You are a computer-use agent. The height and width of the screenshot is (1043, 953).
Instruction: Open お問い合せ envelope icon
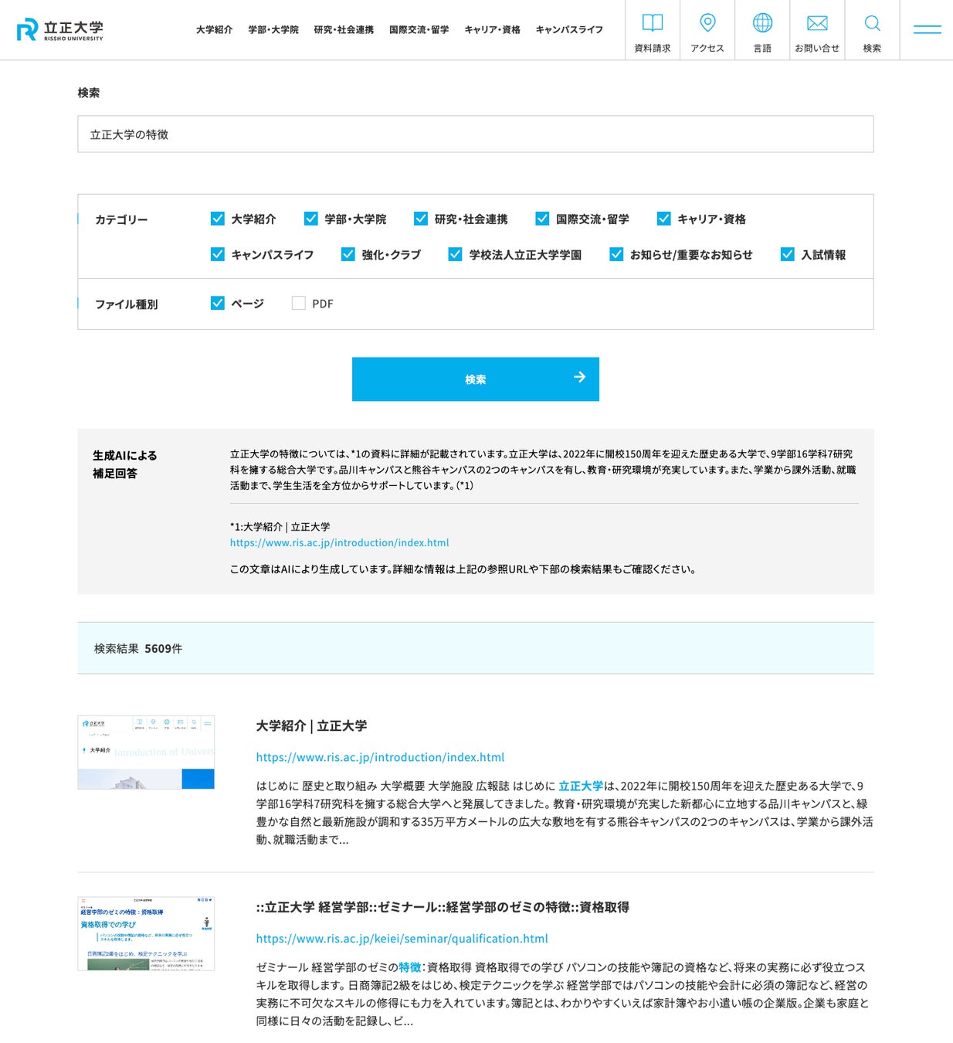(817, 23)
